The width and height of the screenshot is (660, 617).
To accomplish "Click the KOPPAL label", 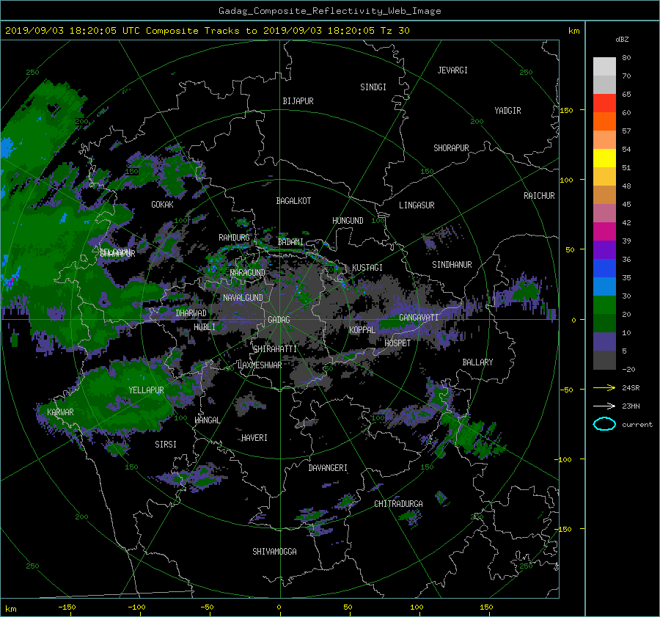I will point(362,329).
